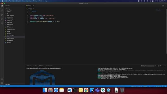Open the File menu

tap(10, 1)
